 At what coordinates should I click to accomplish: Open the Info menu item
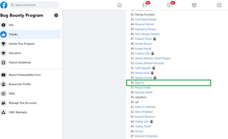coord(30,25)
